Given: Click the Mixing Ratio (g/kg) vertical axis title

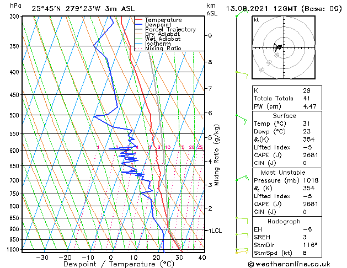Looking at the screenshot, I should [x=216, y=155].
